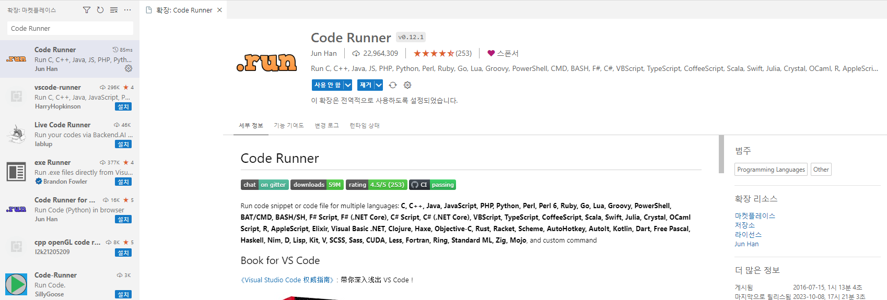Uninstall the Code Runner extension
Image resolution: width=887 pixels, height=300 pixels.
[366, 85]
